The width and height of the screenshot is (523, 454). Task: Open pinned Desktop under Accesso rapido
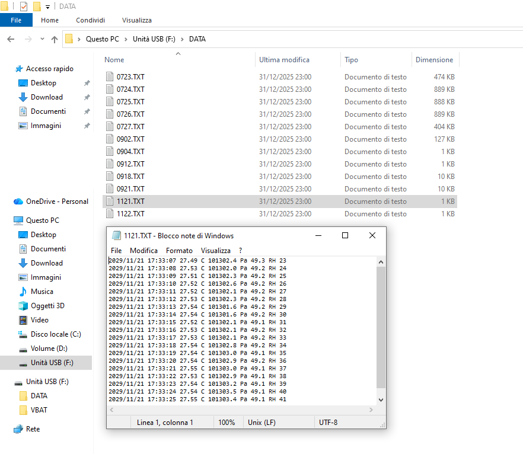(x=43, y=82)
